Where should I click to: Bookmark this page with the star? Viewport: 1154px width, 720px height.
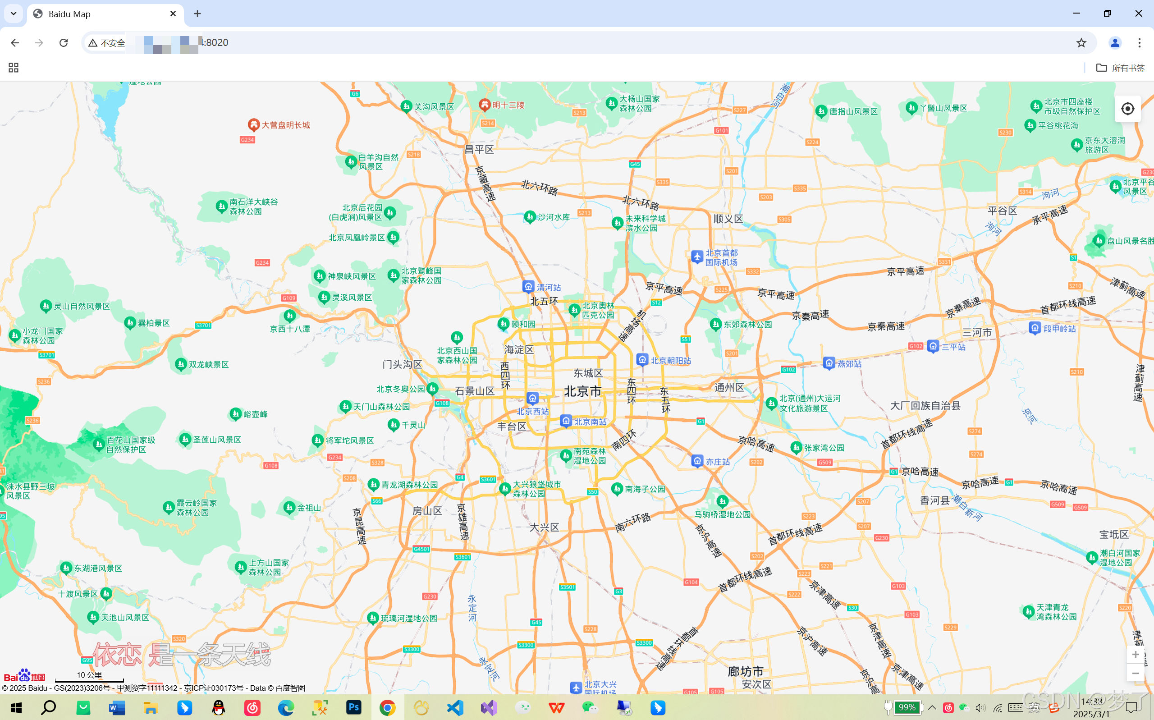click(1081, 43)
